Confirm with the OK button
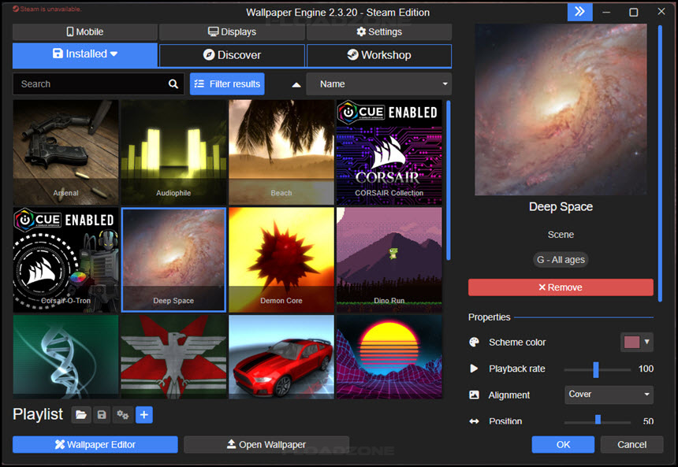The height and width of the screenshot is (467, 678). click(x=563, y=444)
